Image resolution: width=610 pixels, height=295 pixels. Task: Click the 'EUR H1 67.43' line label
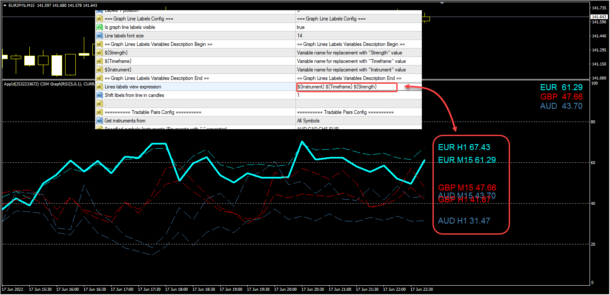pos(464,147)
